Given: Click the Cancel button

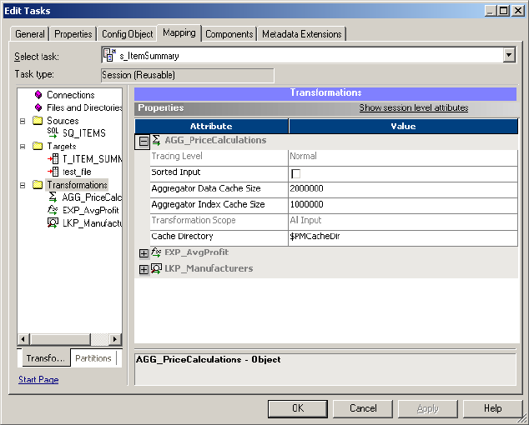Looking at the screenshot, I should tap(363, 408).
